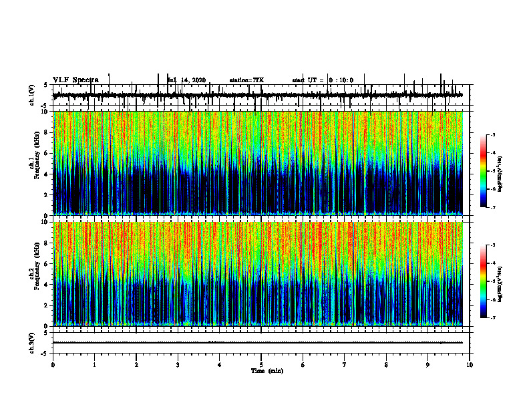Click the "station=ITK" header label
The height and width of the screenshot is (409, 529).
pyautogui.click(x=246, y=80)
